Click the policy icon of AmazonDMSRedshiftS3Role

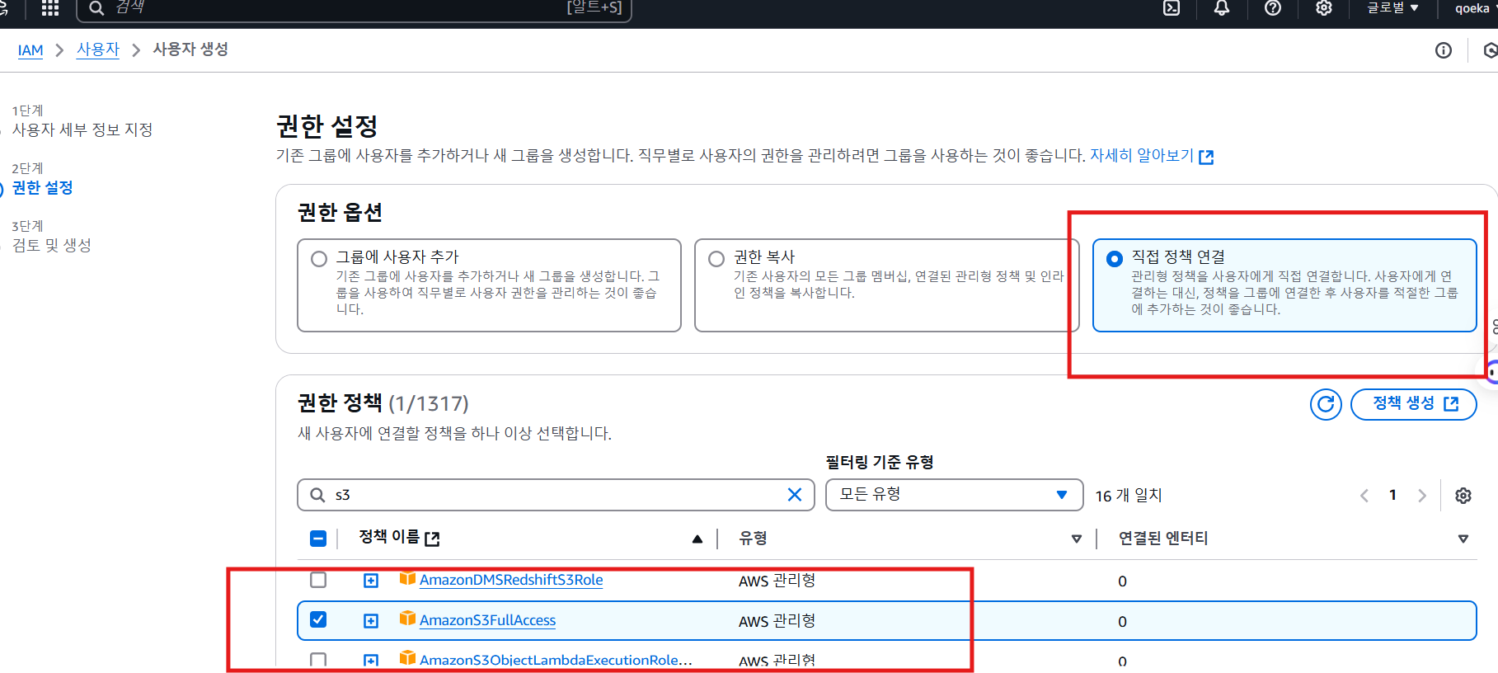407,578
